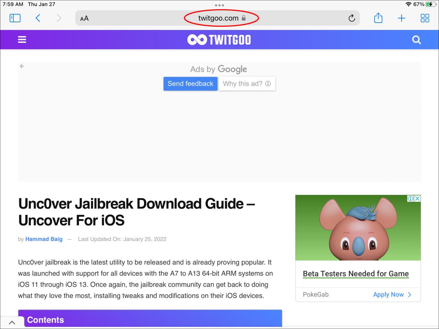Open the Safari sidebar panel

point(15,18)
